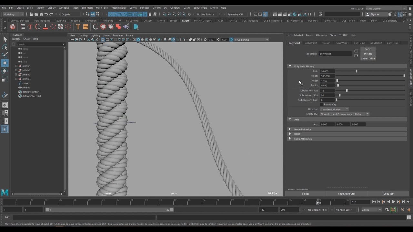Screen dimensions: 413x232
Task: Open the sRGB gamma dropdown in viewport
Action: [x=251, y=40]
